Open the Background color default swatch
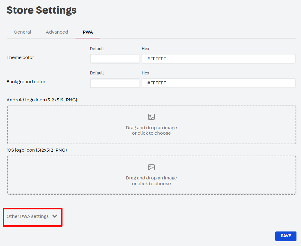Image resolution: width=301 pixels, height=246 pixels. click(115, 83)
